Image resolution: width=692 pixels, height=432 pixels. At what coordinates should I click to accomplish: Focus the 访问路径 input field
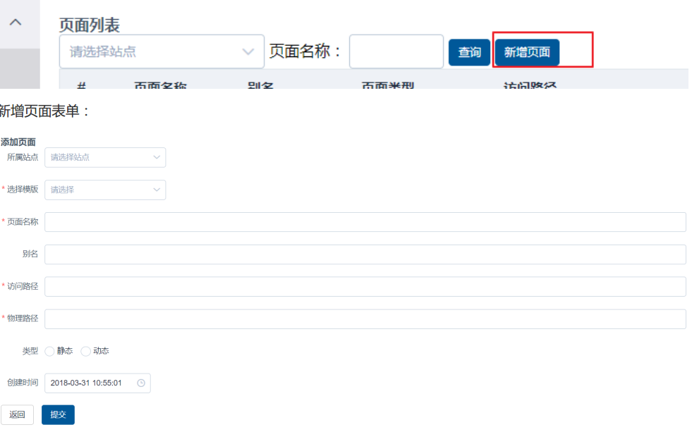[365, 287]
